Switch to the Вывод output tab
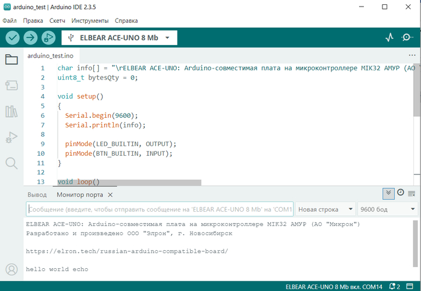The width and height of the screenshot is (421, 291). (37, 195)
